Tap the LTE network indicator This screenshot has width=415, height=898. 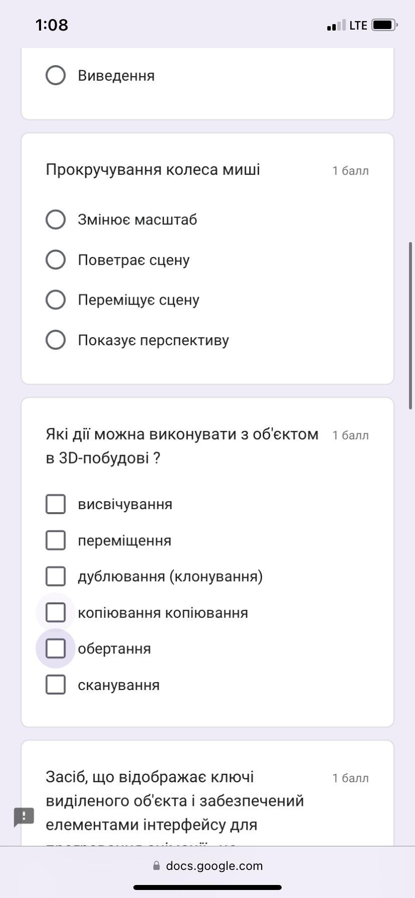tap(358, 25)
